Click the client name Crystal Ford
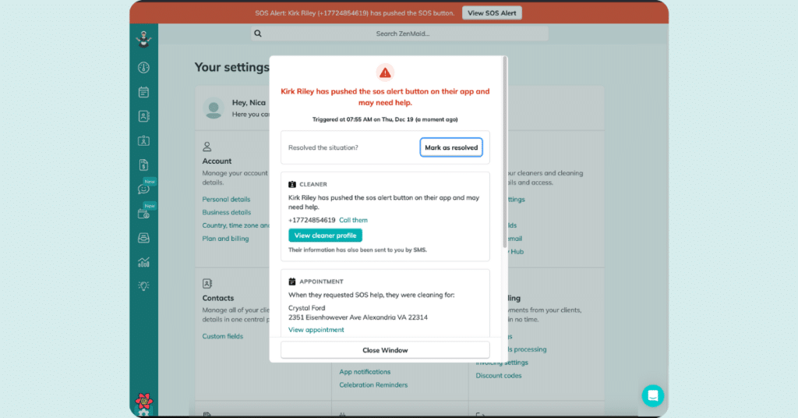This screenshot has height=418, width=798. [x=306, y=308]
